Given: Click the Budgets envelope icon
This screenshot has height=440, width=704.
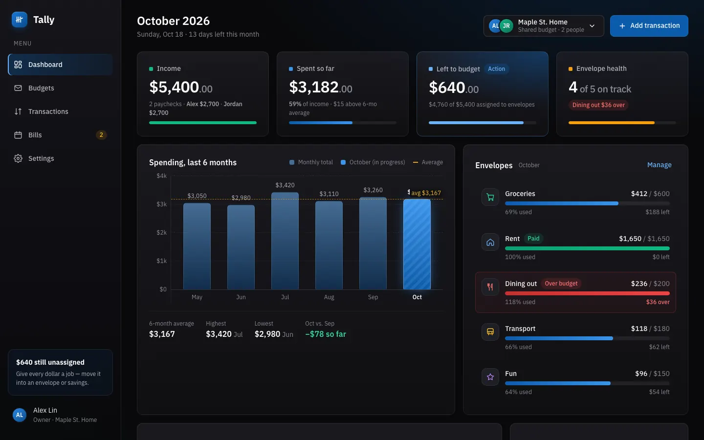Looking at the screenshot, I should 18,88.
